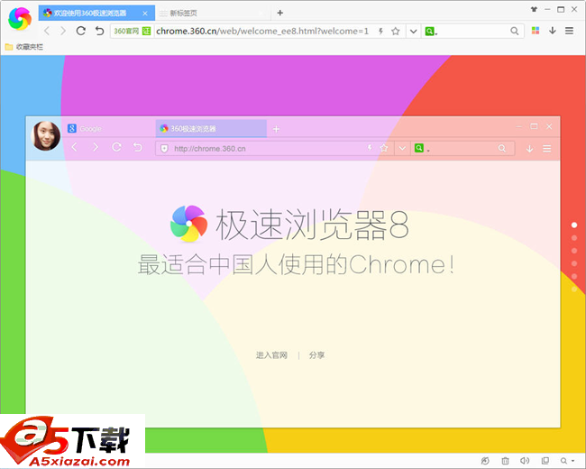This screenshot has height=469, width=586.
Task: Open the colorful apps grid icon
Action: click(536, 31)
